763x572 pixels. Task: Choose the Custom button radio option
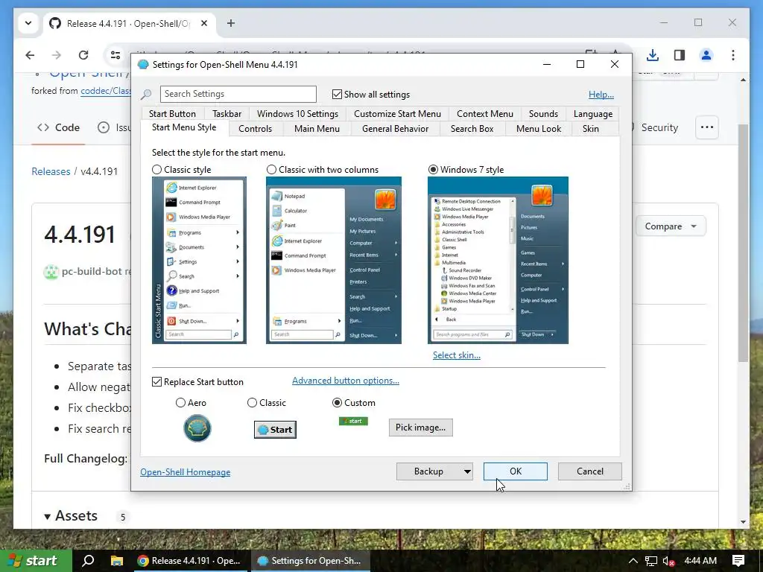tap(337, 403)
